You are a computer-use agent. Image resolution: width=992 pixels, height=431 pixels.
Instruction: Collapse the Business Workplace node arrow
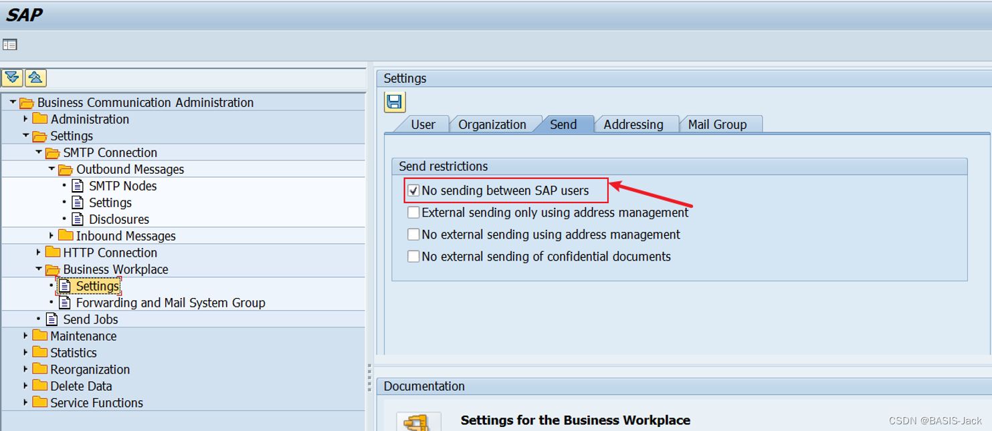click(39, 269)
